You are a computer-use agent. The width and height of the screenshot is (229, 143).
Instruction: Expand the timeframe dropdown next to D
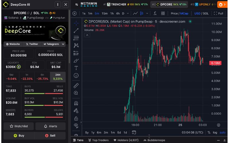(x=128, y=13)
